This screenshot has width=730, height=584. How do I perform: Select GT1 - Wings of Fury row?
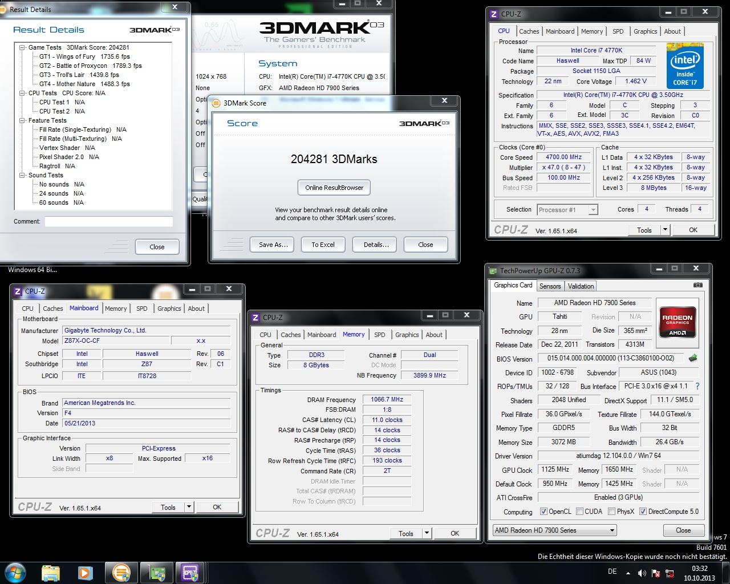click(84, 56)
